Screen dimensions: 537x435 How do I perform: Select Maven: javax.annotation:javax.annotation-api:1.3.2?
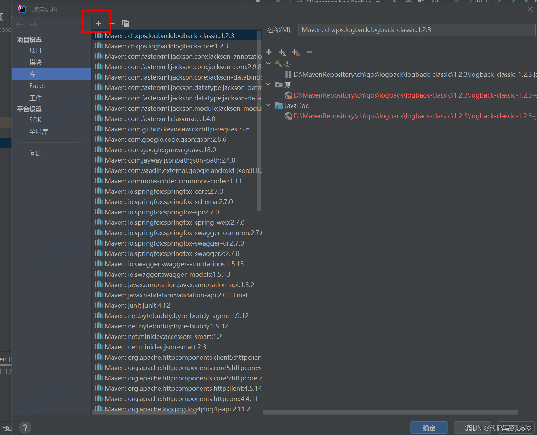[x=176, y=285]
